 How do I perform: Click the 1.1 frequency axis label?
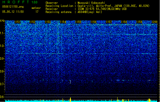click(x=2, y=33)
